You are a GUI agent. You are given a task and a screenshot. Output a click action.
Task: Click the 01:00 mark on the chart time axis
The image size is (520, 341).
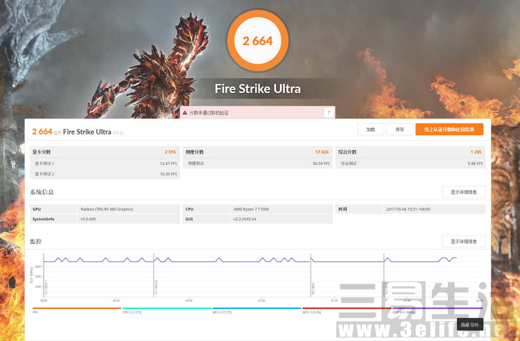click(261, 301)
